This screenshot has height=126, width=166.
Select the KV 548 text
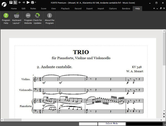point(137,67)
